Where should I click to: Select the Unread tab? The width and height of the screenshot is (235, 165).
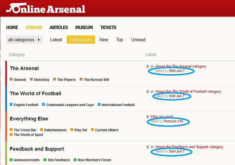click(138, 40)
